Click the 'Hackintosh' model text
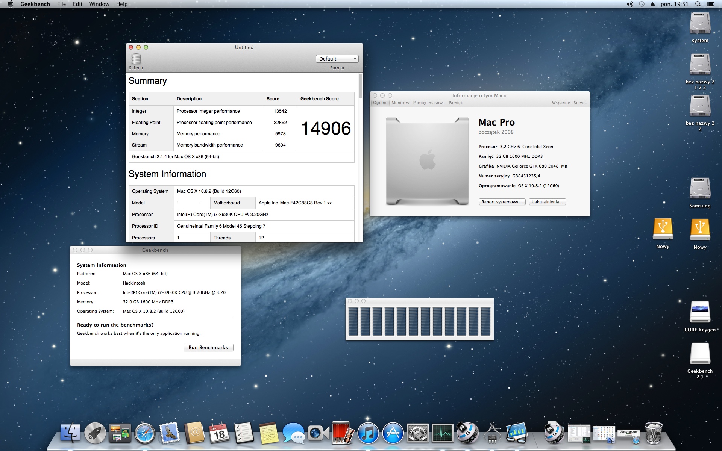The width and height of the screenshot is (722, 451). click(x=134, y=283)
